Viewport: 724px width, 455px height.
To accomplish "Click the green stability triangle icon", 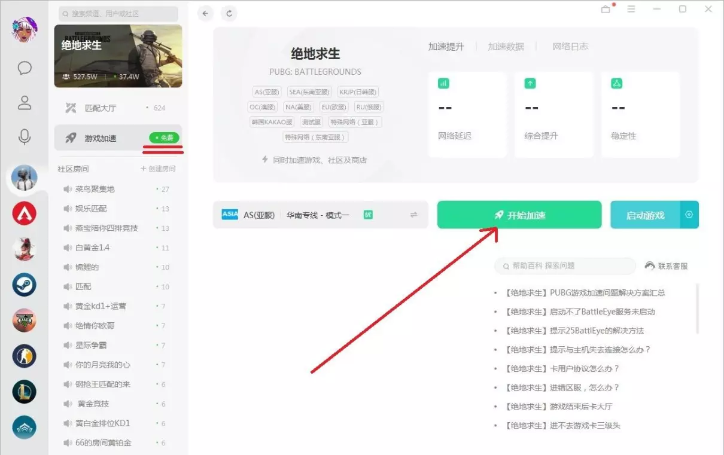I will (617, 83).
